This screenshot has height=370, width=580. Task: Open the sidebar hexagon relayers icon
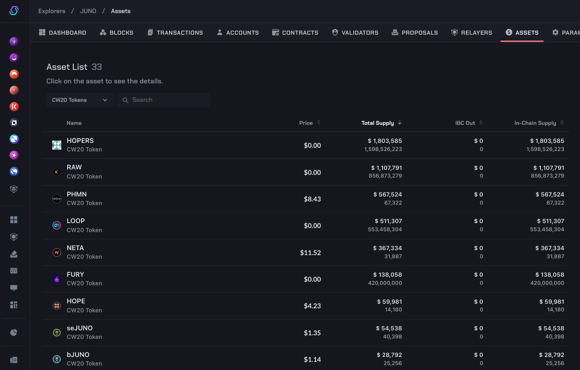pyautogui.click(x=14, y=237)
